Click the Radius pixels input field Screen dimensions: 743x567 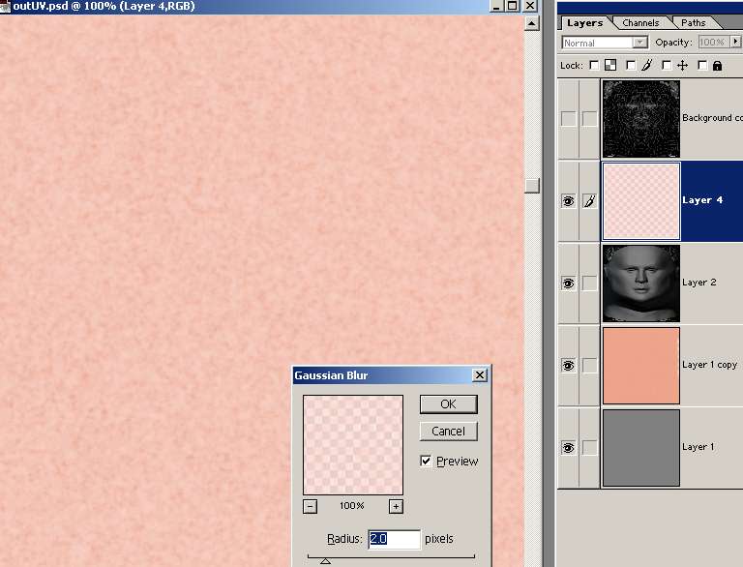tap(394, 539)
